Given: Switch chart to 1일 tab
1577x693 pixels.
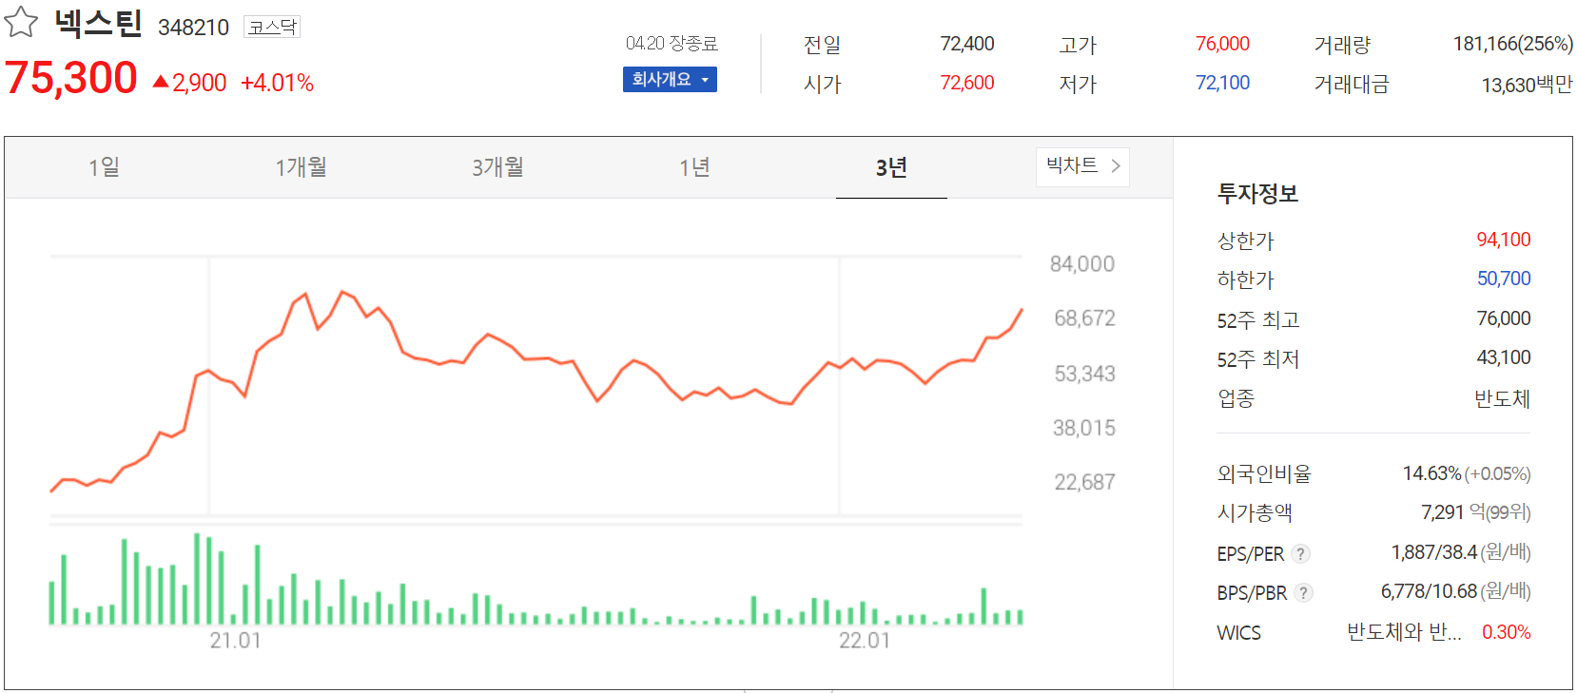Looking at the screenshot, I should (x=104, y=168).
